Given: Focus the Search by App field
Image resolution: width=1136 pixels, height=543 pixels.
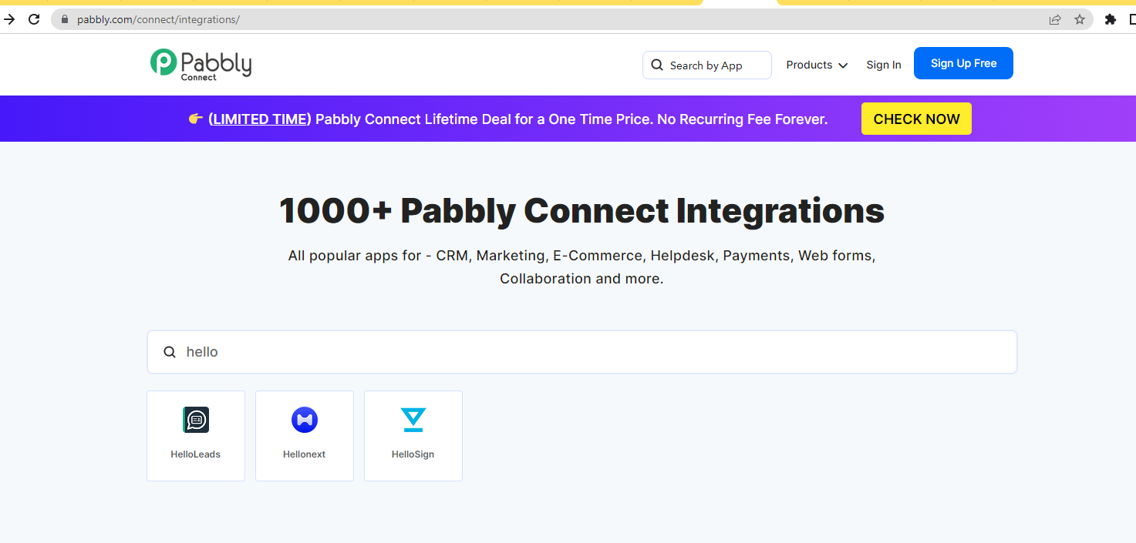Looking at the screenshot, I should coord(706,65).
